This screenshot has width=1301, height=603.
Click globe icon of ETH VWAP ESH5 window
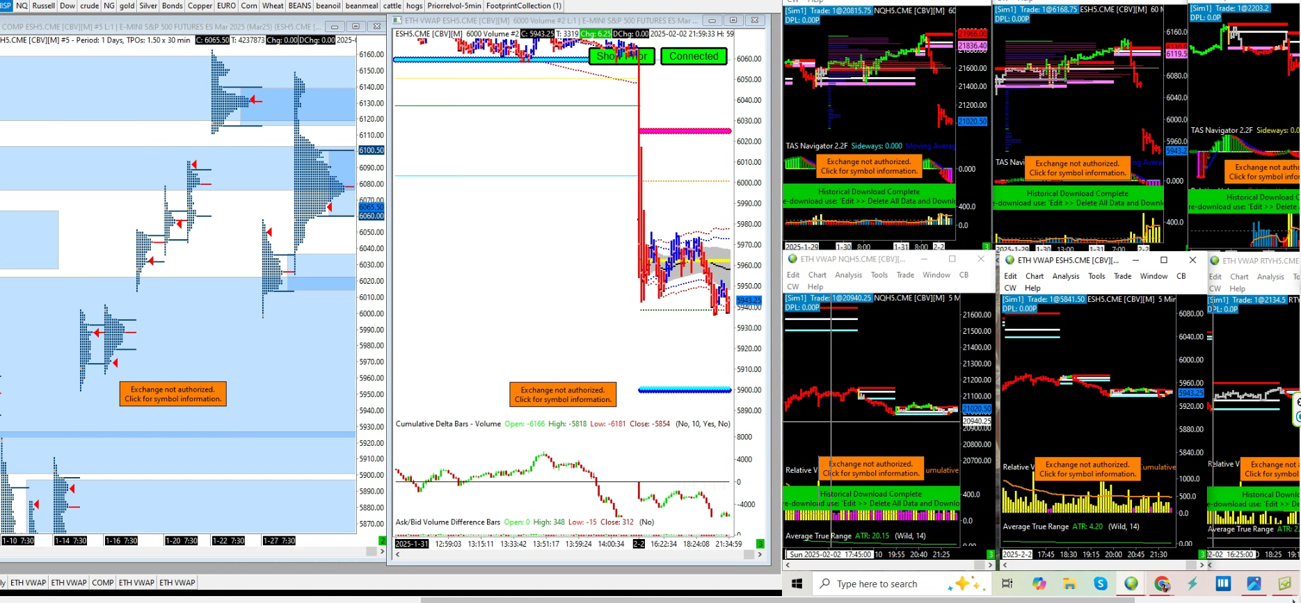(1010, 260)
